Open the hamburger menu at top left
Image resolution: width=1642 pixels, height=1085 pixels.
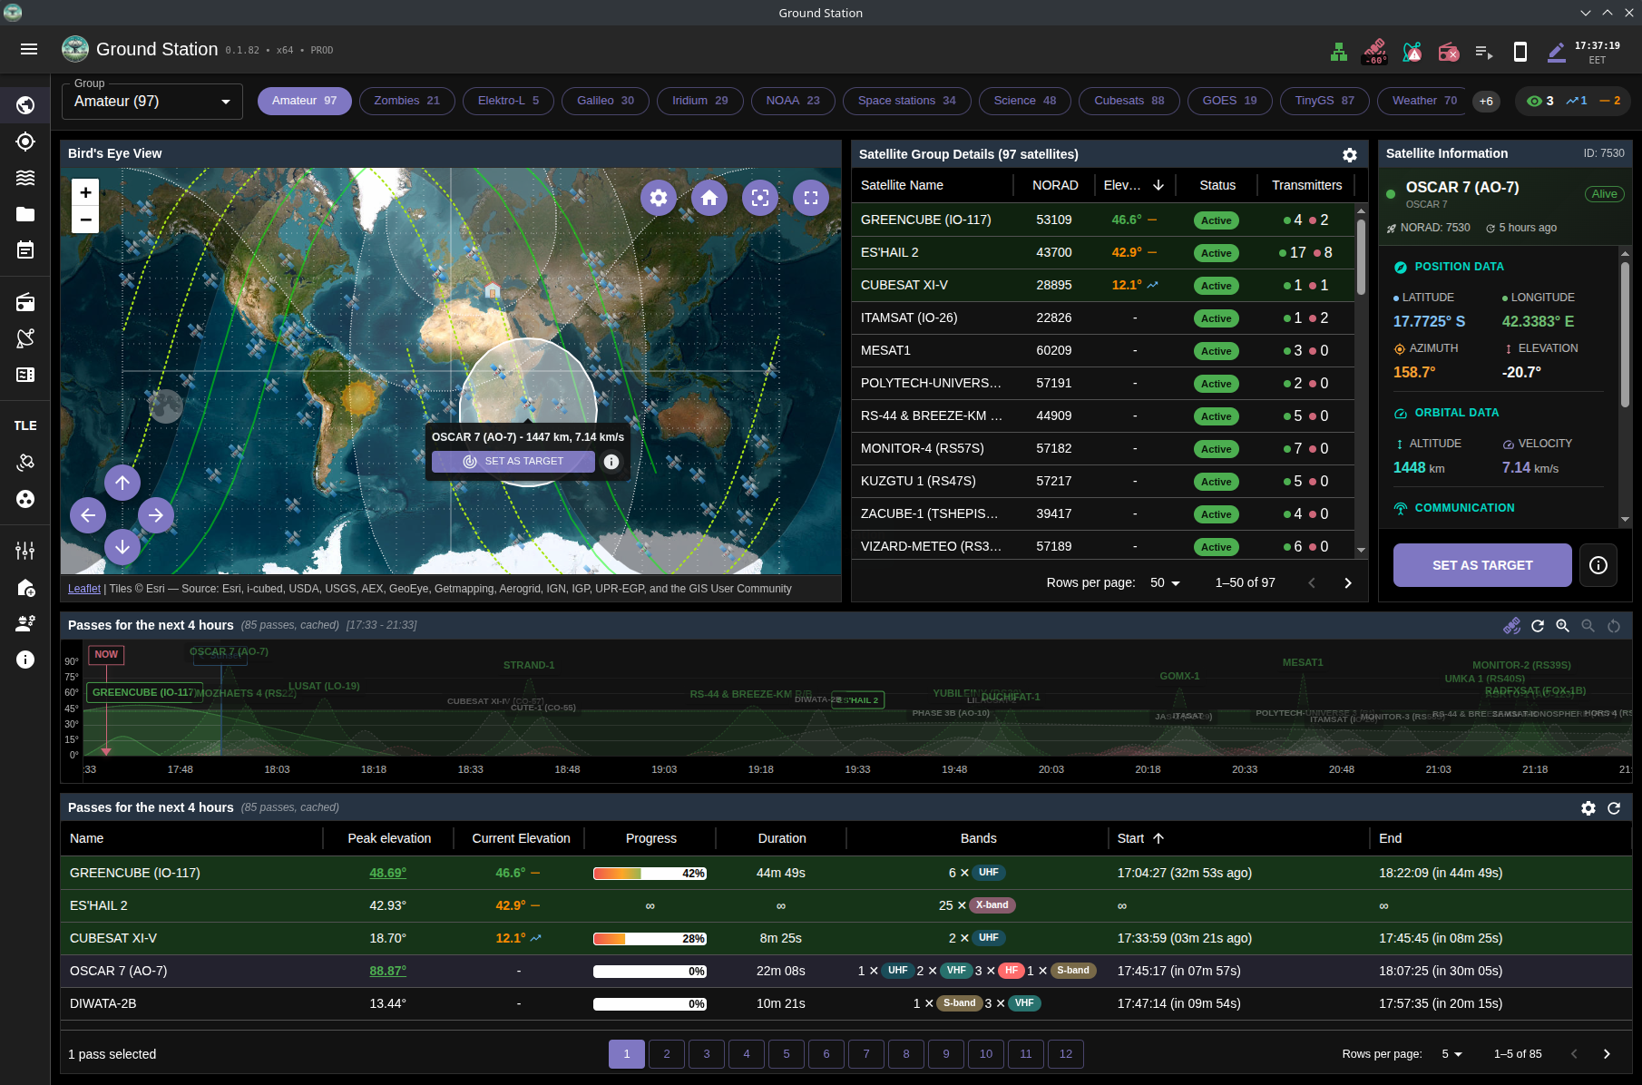(x=29, y=49)
